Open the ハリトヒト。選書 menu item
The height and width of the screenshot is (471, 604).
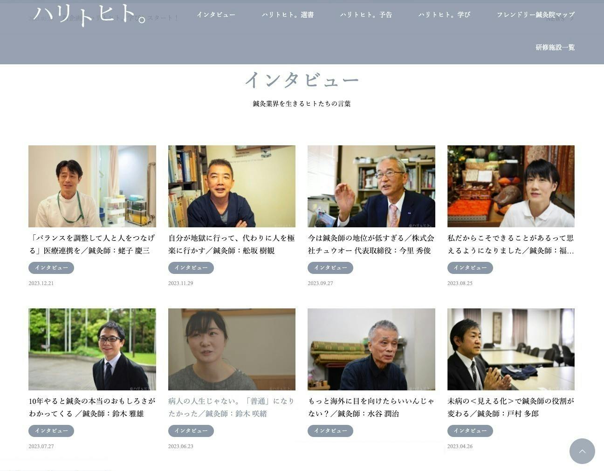pos(288,15)
